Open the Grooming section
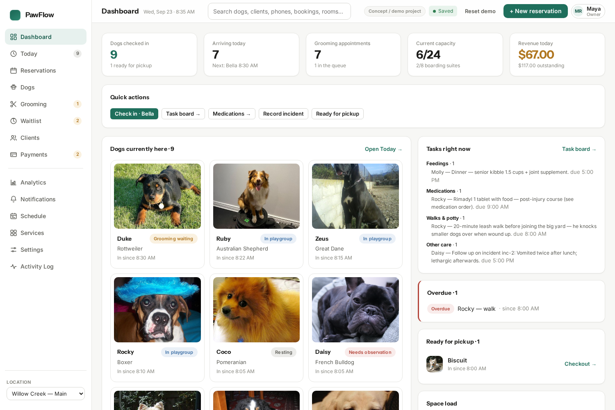Viewport: 615px width, 410px height. point(46,104)
